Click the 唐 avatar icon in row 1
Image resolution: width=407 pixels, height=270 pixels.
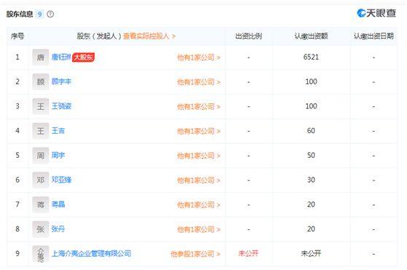pos(41,57)
